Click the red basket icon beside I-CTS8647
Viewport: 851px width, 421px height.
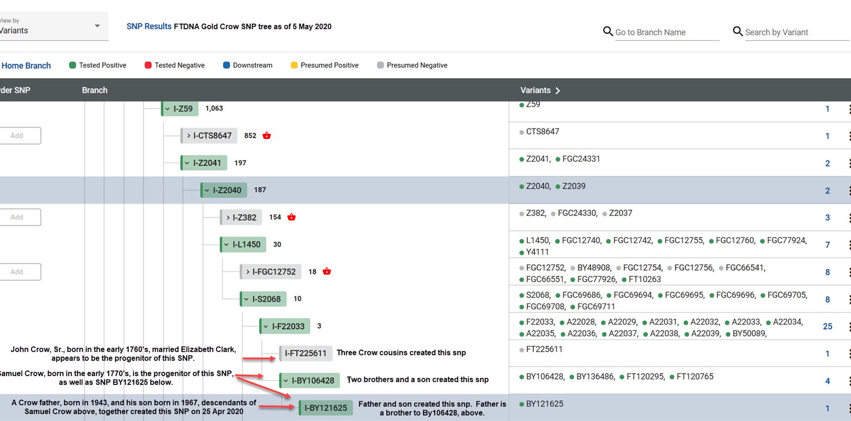(267, 135)
